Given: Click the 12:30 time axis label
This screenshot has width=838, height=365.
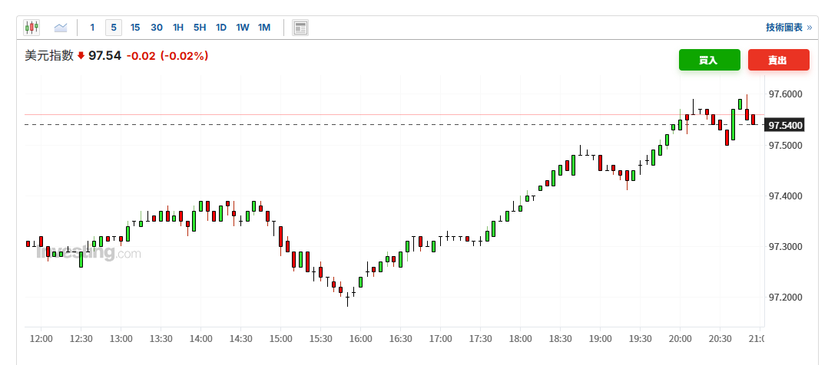Looking at the screenshot, I should [x=81, y=339].
